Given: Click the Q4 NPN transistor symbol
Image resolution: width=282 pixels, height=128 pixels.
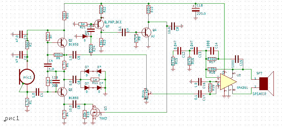Looking at the screenshot, I should (147, 33).
